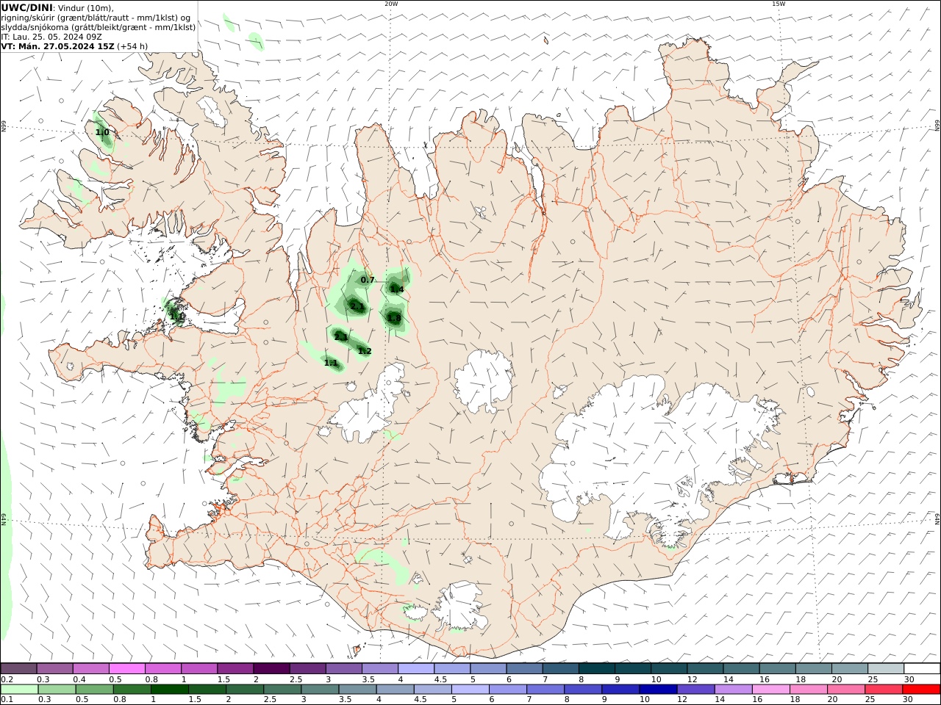Viewport: 941px width, 705px height.
Task: Click the '20W' longitude label
Action: pyautogui.click(x=391, y=4)
